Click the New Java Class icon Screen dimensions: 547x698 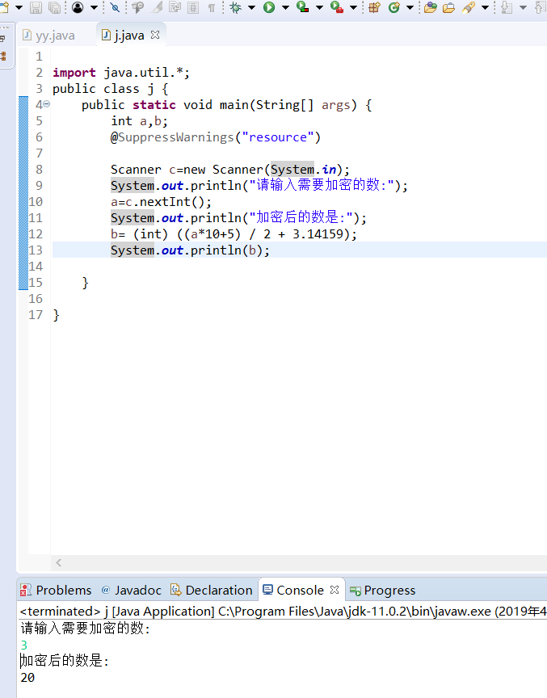pyautogui.click(x=394, y=7)
